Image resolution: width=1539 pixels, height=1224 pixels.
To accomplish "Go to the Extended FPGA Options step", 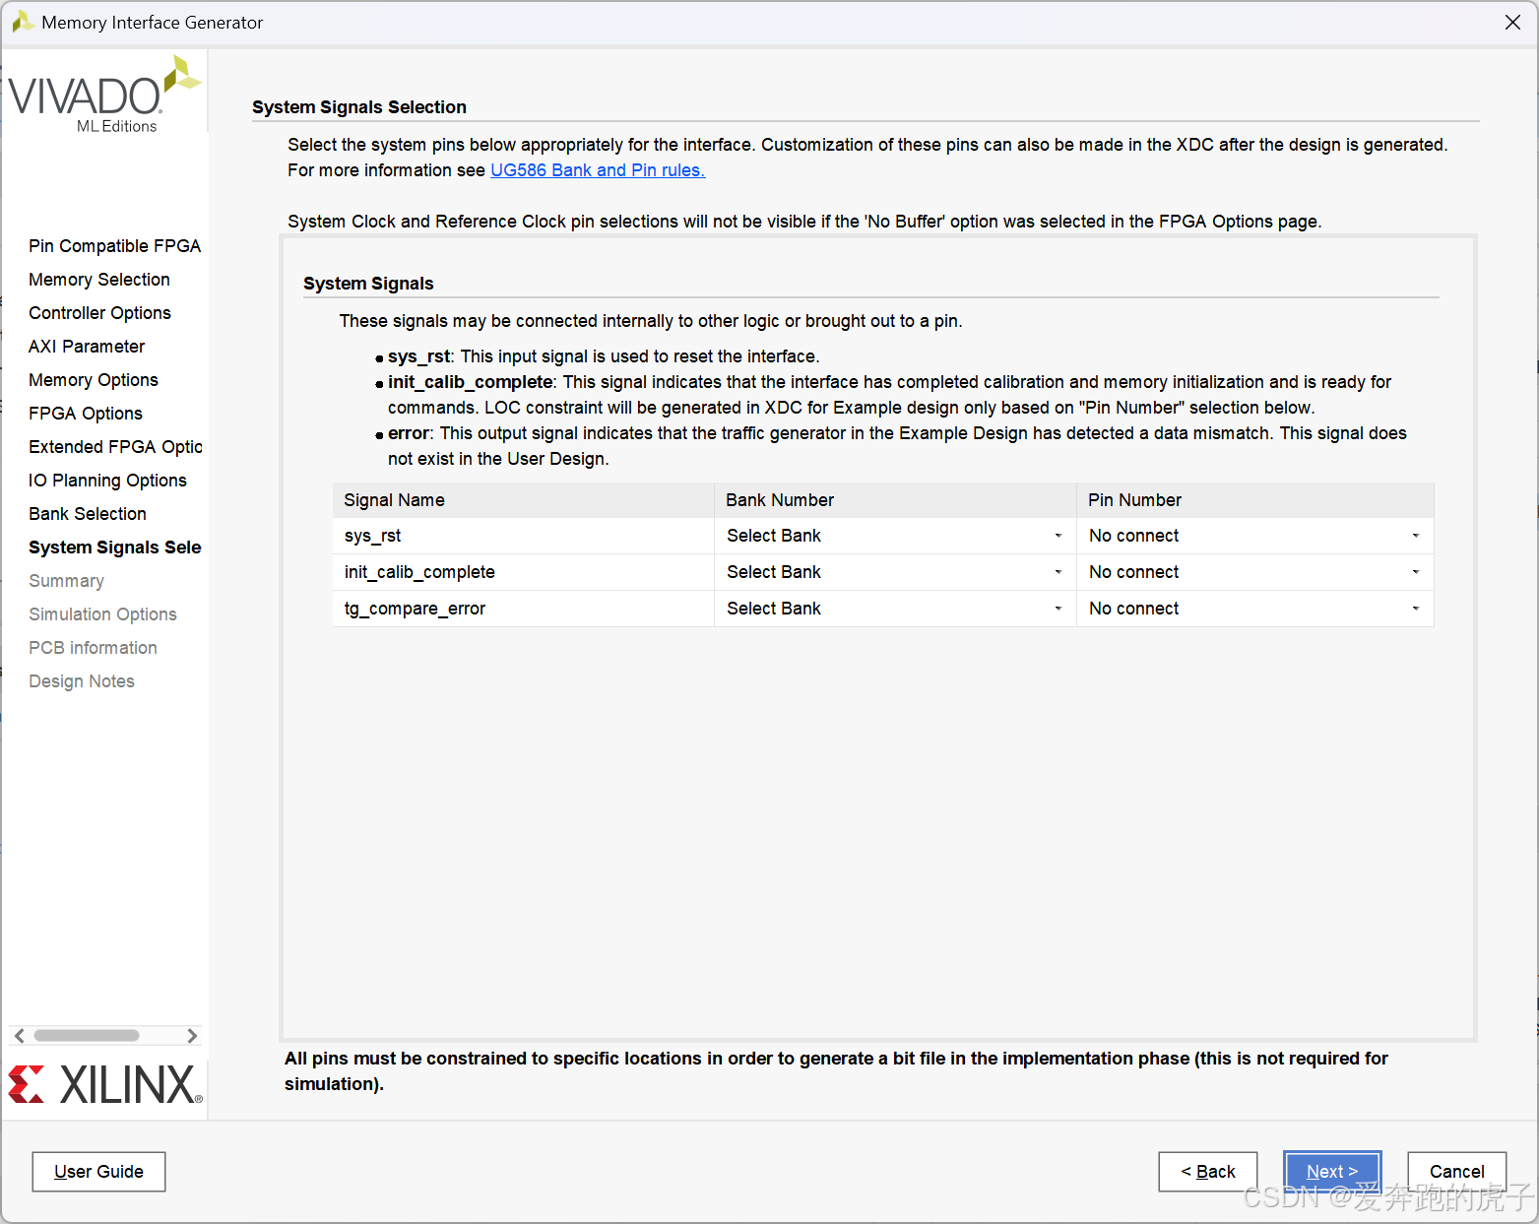I will (x=115, y=447).
